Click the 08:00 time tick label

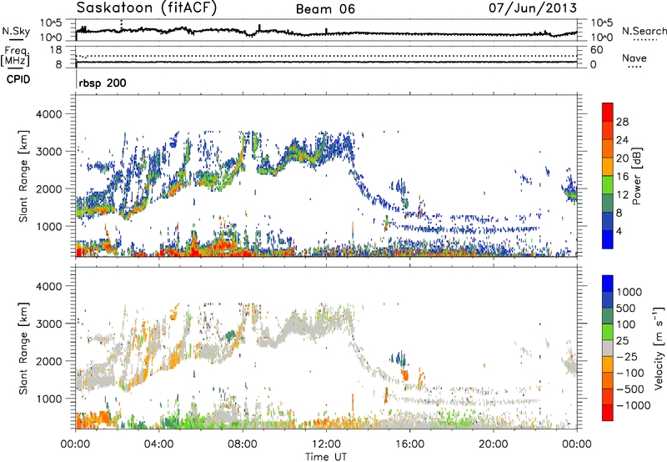pos(243,444)
